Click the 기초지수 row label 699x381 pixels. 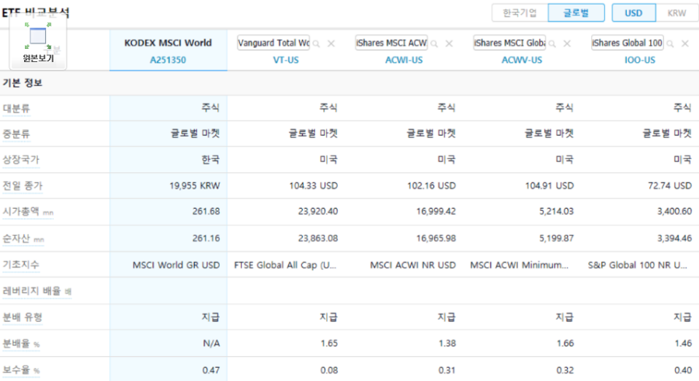click(21, 265)
